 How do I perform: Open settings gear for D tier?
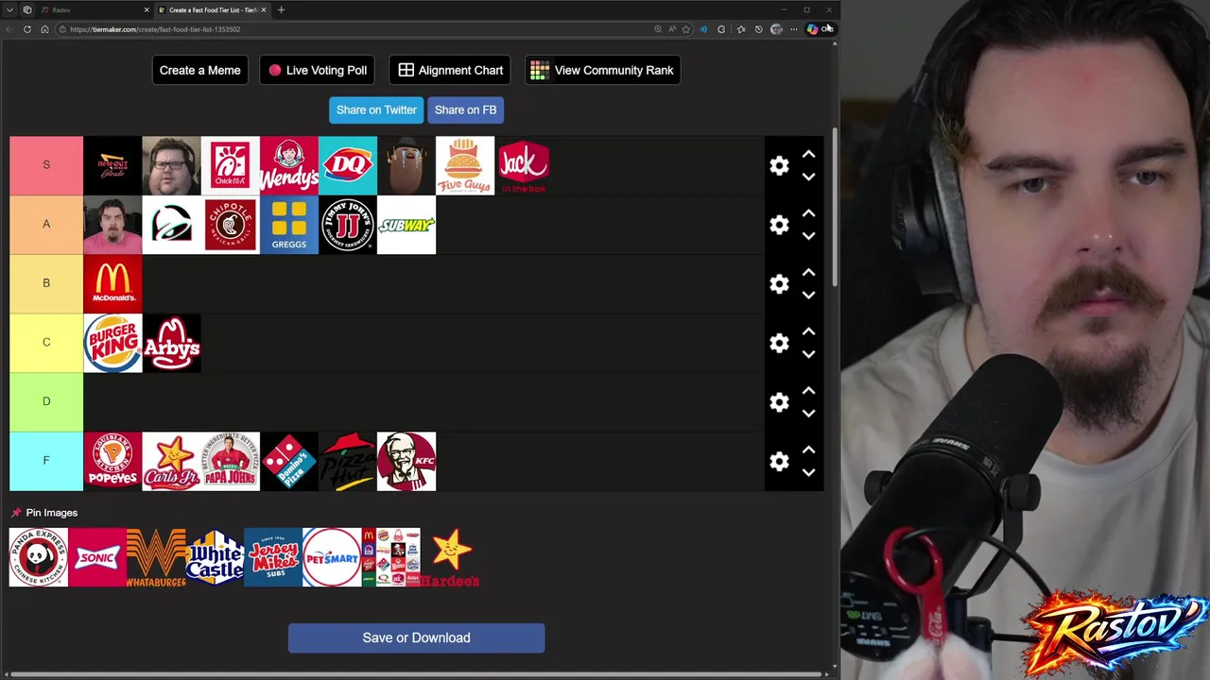pos(779,402)
